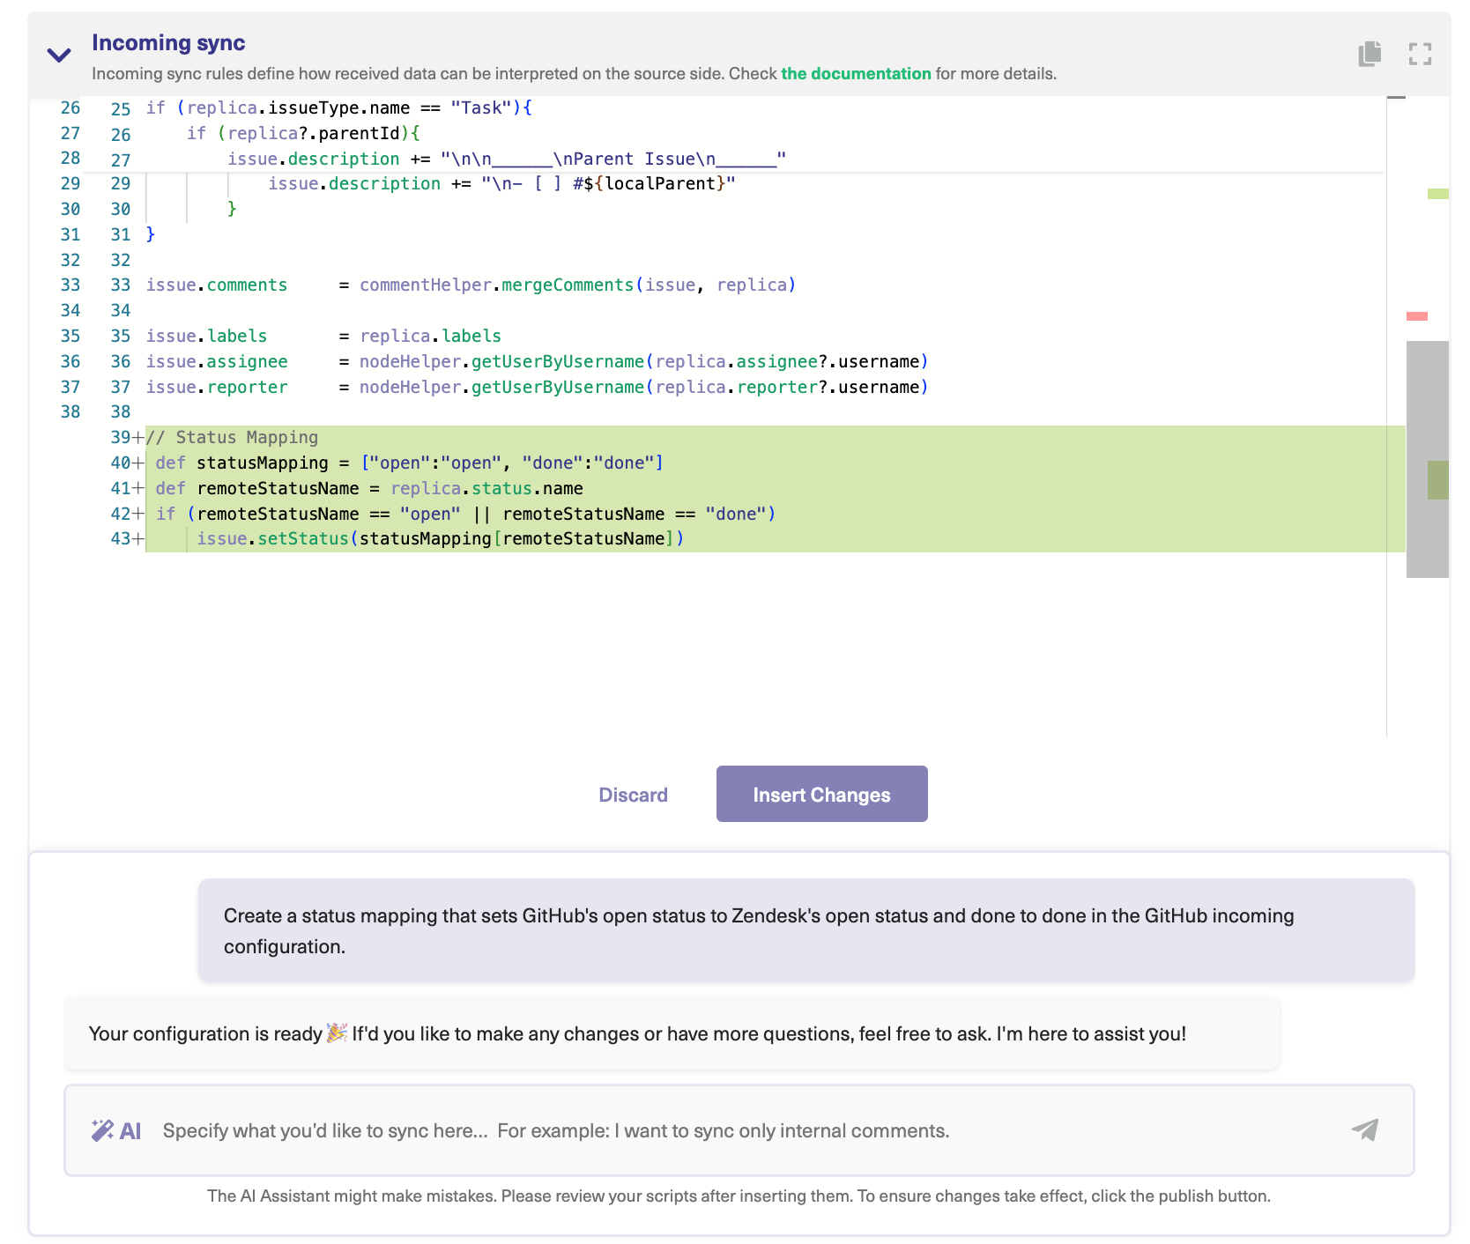The width and height of the screenshot is (1470, 1244).
Task: Click the vertical scrollbar thumb in diff editor
Action: pyautogui.click(x=1428, y=459)
